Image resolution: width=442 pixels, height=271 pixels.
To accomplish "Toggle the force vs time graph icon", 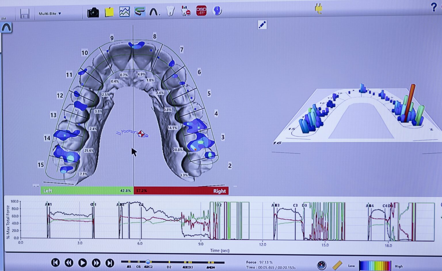I will pyautogui.click(x=124, y=12).
